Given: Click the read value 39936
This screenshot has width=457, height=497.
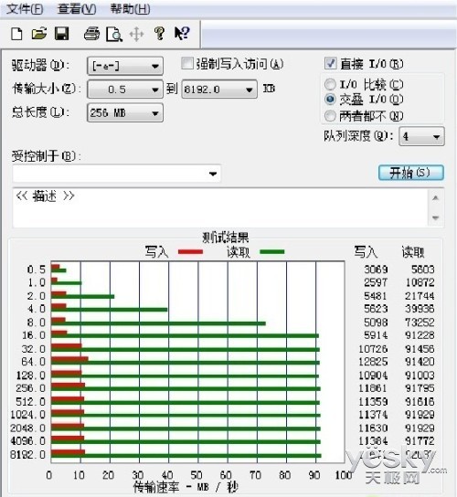Looking at the screenshot, I should tap(420, 309).
